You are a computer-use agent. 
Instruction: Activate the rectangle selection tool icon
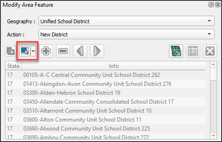(x=25, y=51)
